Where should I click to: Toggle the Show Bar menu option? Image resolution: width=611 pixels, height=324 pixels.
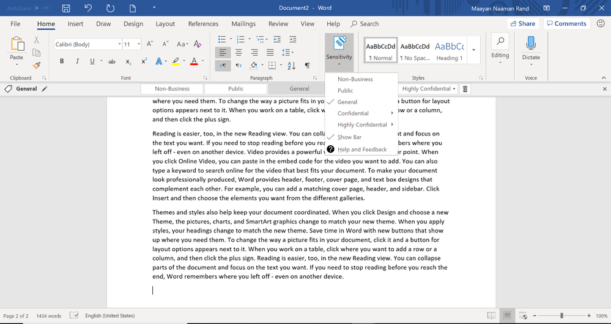[349, 137]
